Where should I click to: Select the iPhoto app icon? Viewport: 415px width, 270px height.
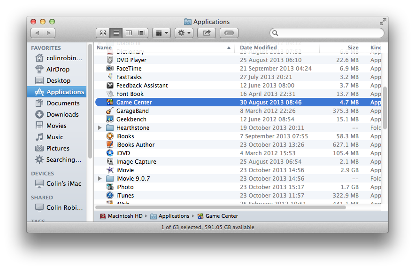pos(110,187)
